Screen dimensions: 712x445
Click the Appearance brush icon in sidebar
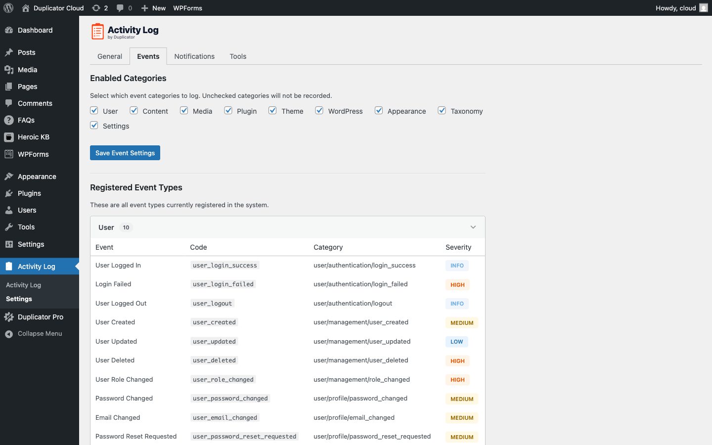9,177
